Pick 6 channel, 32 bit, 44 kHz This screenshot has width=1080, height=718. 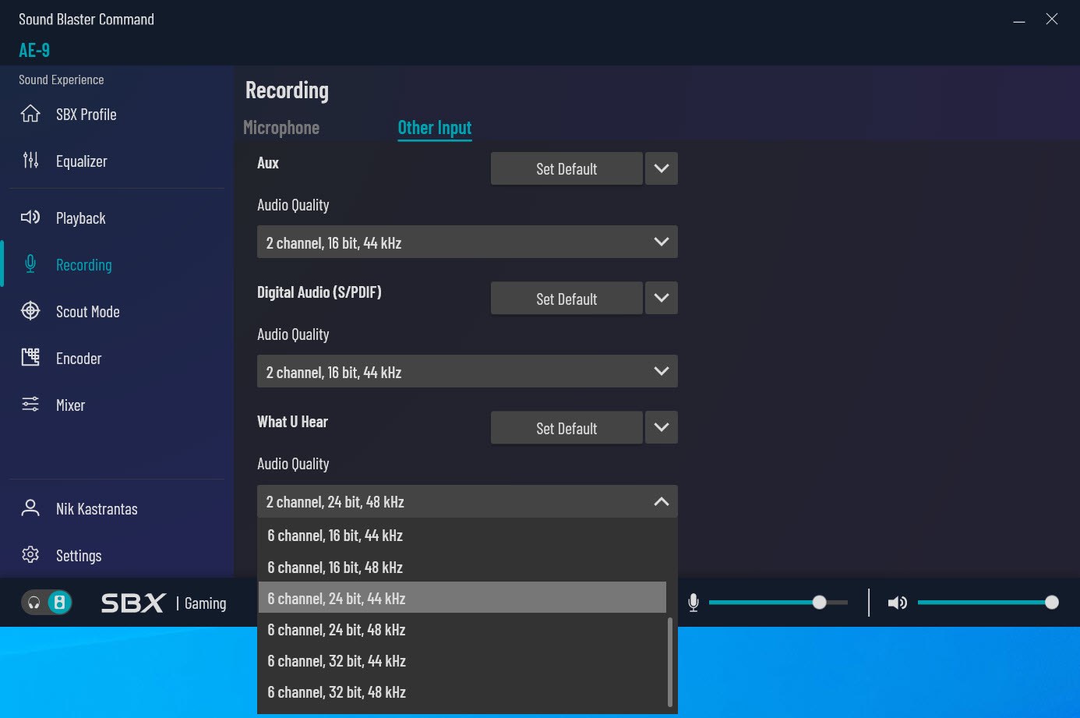tap(462, 660)
